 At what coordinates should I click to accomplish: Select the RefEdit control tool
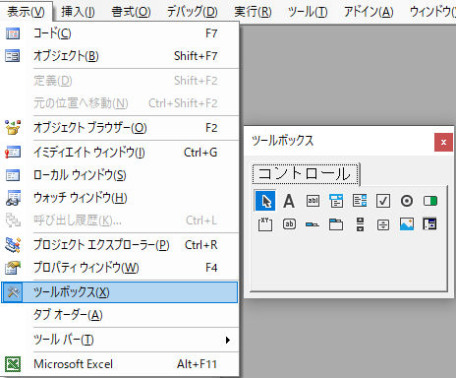429,224
